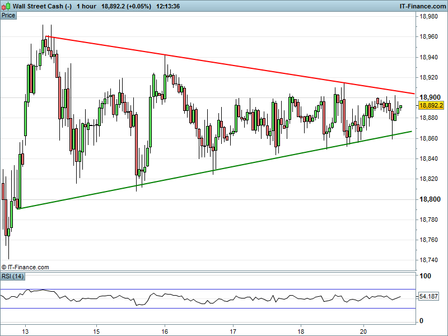The height and width of the screenshot is (336, 448).
Task: Click the Price panel label
Action: (x=8, y=16)
